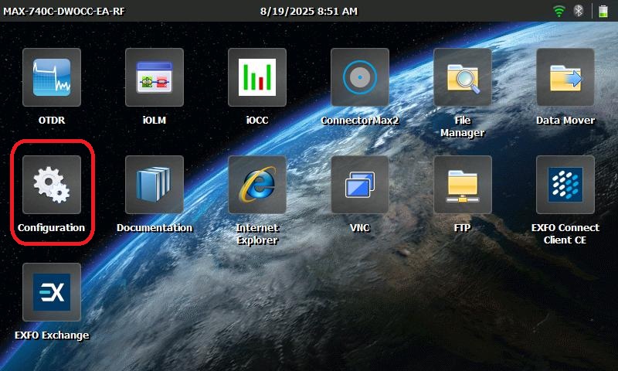
Task: Click the EXFO Exchange label
Action: coord(52,335)
